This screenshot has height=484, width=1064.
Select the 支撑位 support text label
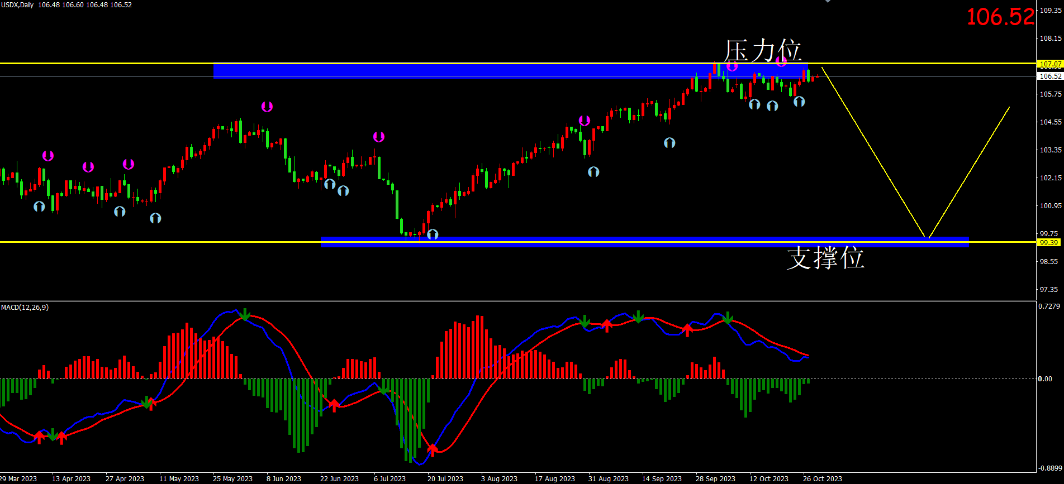(825, 258)
